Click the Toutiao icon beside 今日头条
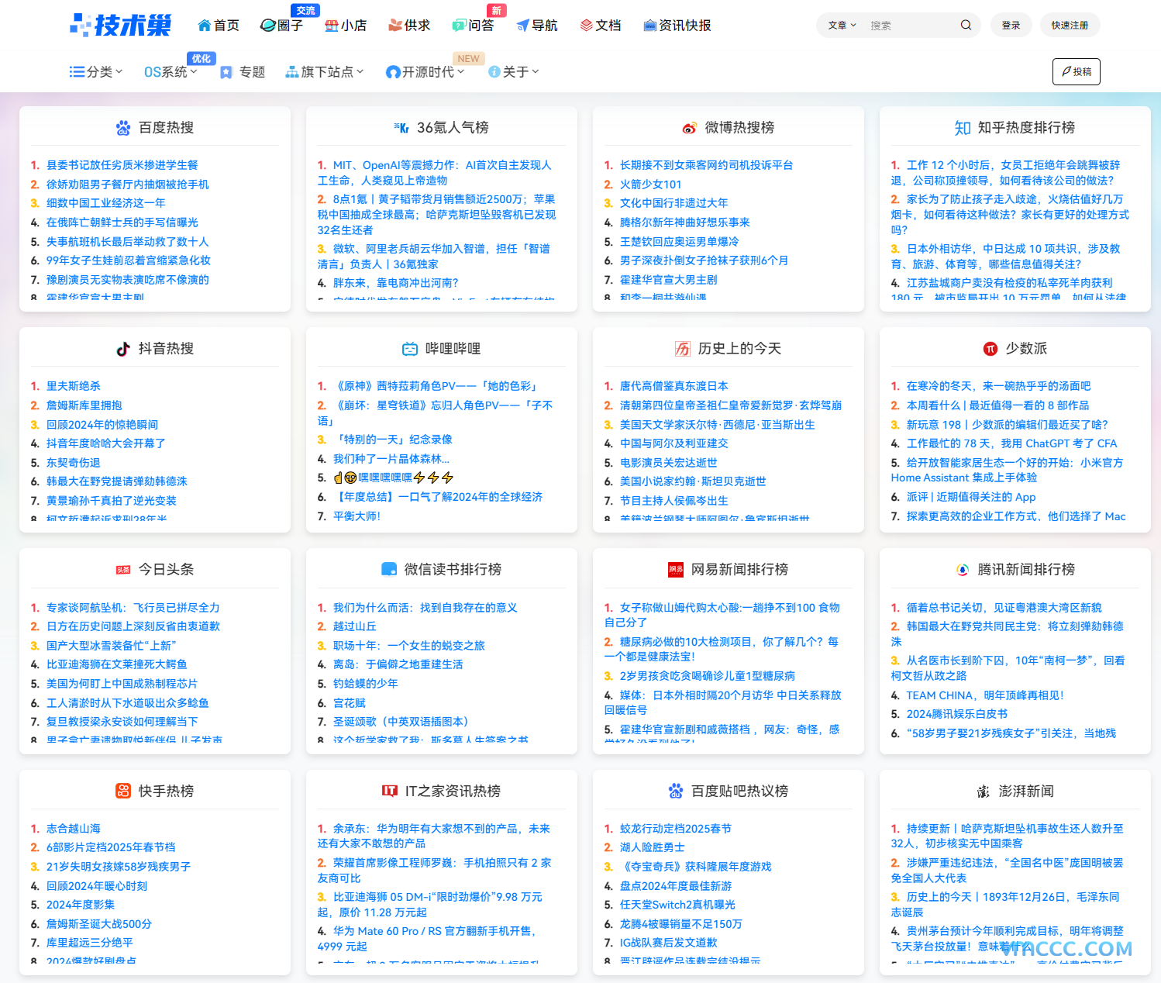The height and width of the screenshot is (983, 1161). [123, 570]
